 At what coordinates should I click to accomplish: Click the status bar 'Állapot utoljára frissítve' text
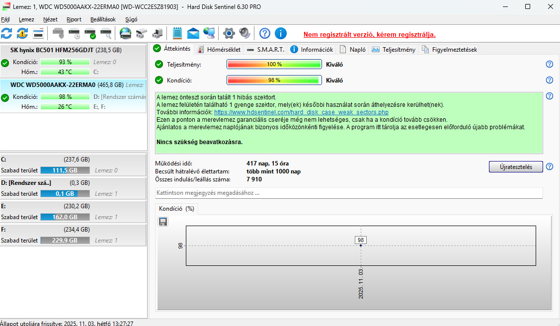(x=67, y=323)
